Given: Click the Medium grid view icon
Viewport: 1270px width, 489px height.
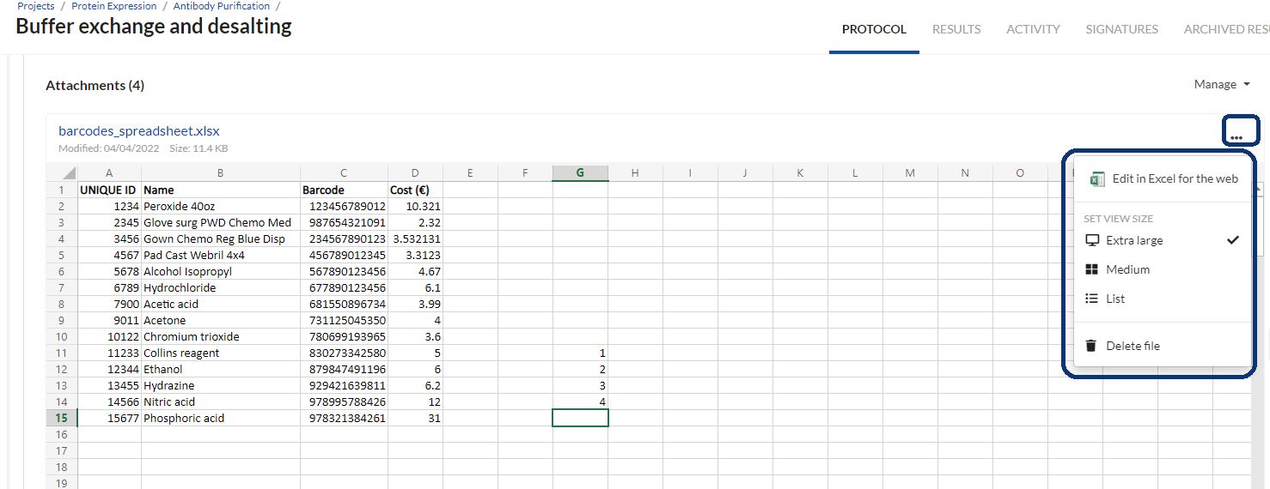Looking at the screenshot, I should point(1092,269).
